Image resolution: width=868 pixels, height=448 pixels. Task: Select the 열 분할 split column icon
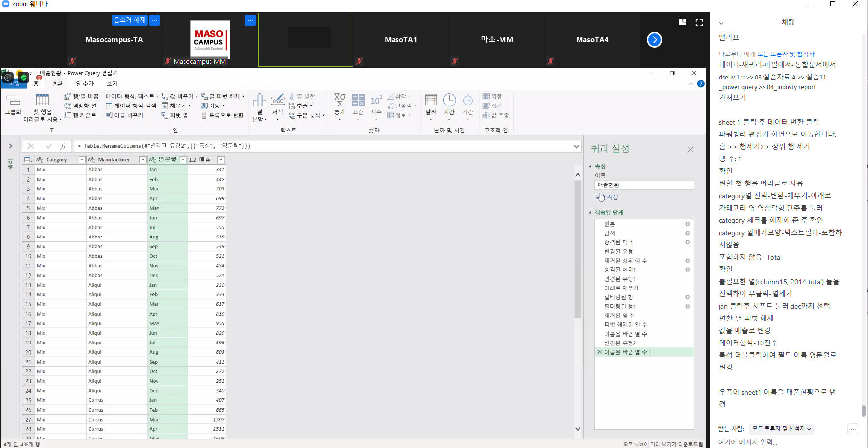click(259, 101)
